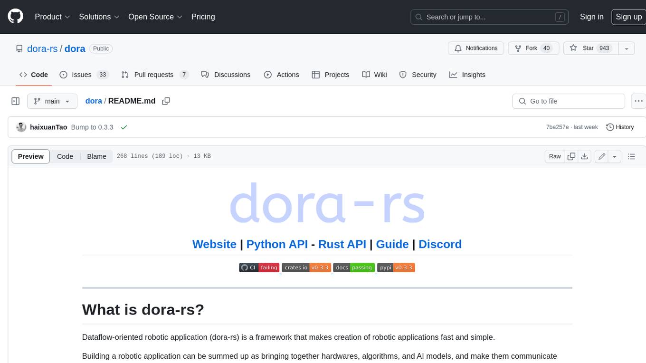Image resolution: width=646 pixels, height=363 pixels.
Task: Click the dora-rs logo image
Action: [327, 202]
